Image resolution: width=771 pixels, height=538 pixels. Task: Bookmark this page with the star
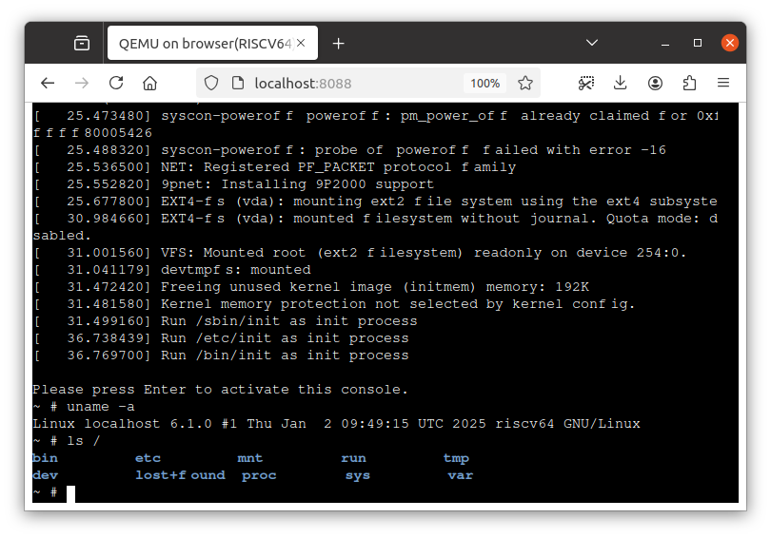(525, 83)
